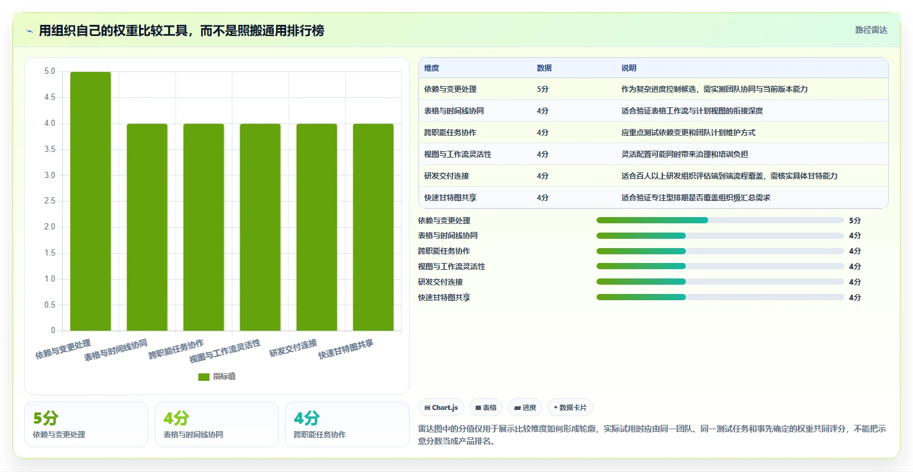Click description 适合验证专注型排期
This screenshot has width=913, height=472.
(696, 198)
